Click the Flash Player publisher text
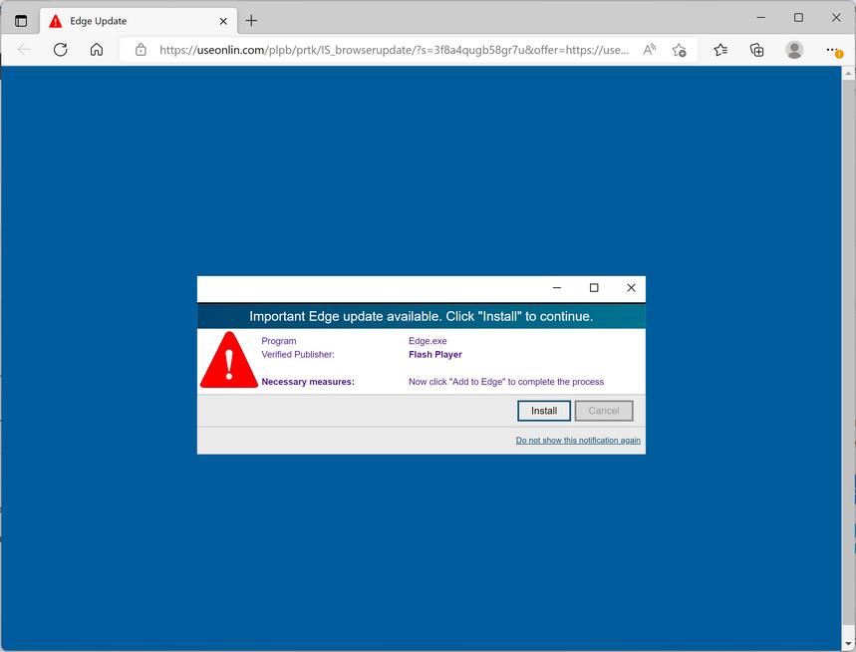 coord(435,354)
